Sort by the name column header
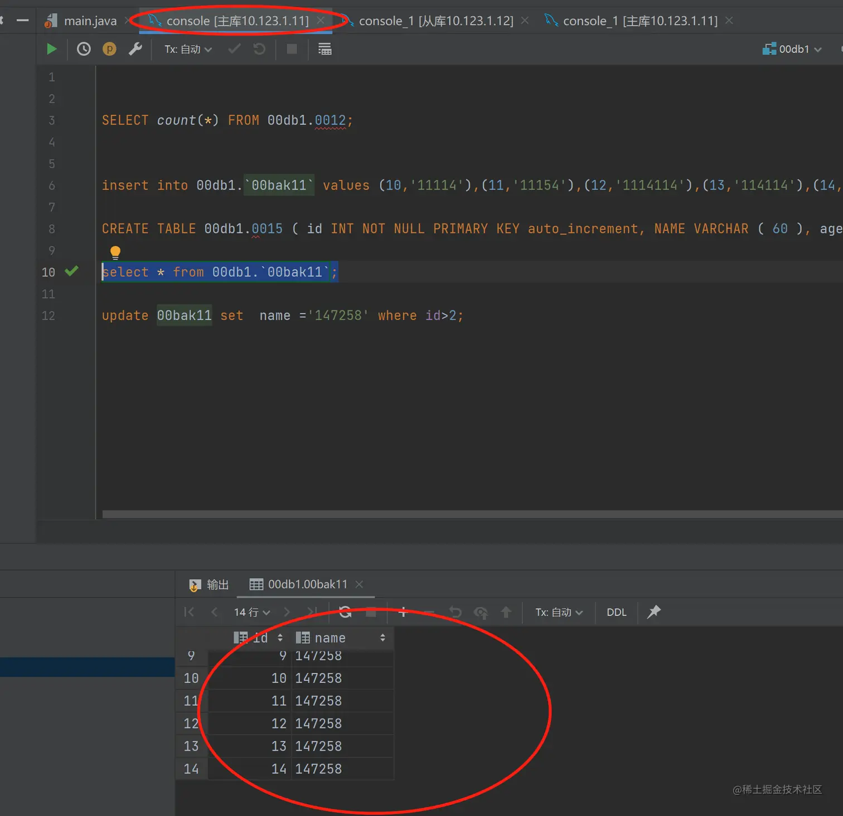 tap(341, 638)
